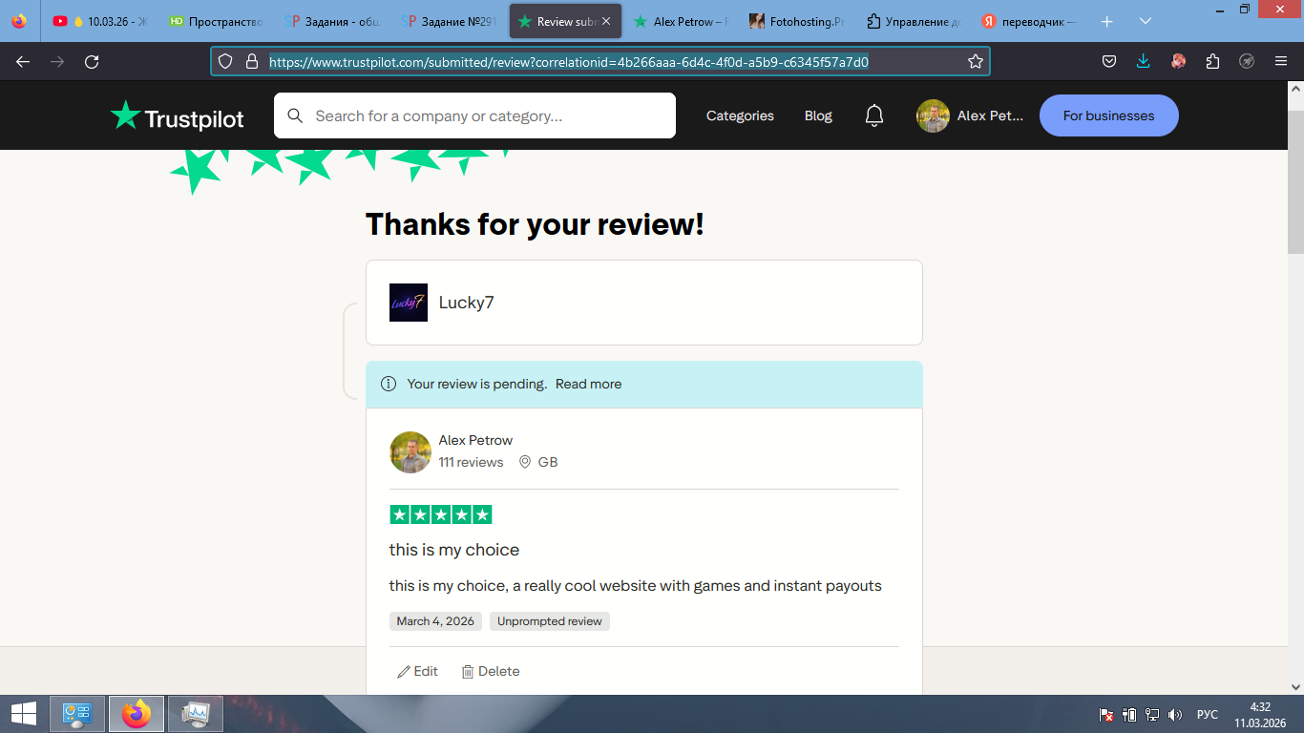Click the address bar URL
Image resolution: width=1304 pixels, height=733 pixels.
[x=569, y=62]
